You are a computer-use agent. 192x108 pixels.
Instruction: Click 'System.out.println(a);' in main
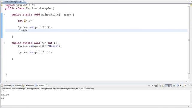[x=35, y=27]
